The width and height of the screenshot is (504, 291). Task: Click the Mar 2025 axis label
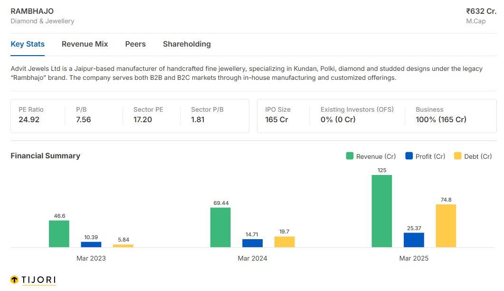414,258
